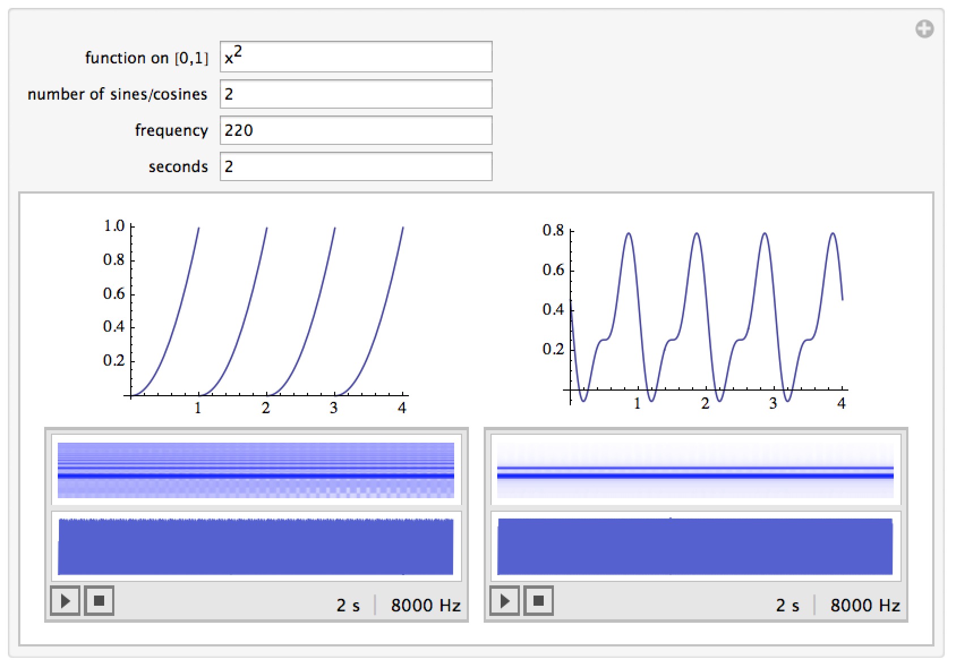Click the right sound's waveform display

point(695,546)
